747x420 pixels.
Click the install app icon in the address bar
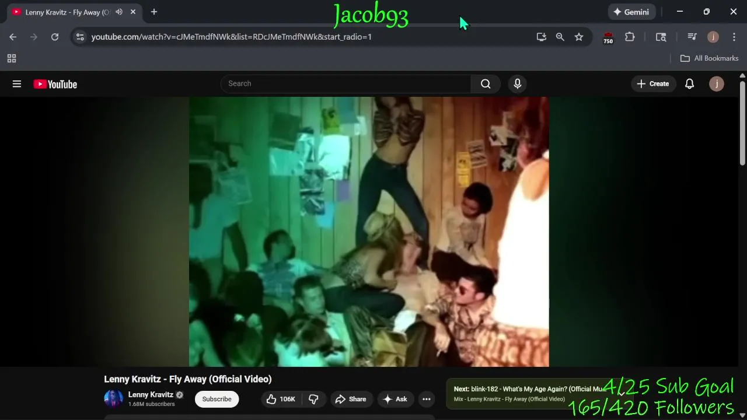point(542,37)
